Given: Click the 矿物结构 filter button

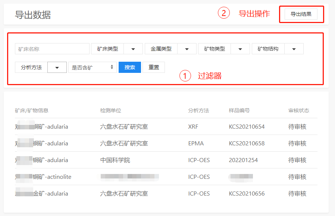Looking at the screenshot, I should [x=268, y=49].
